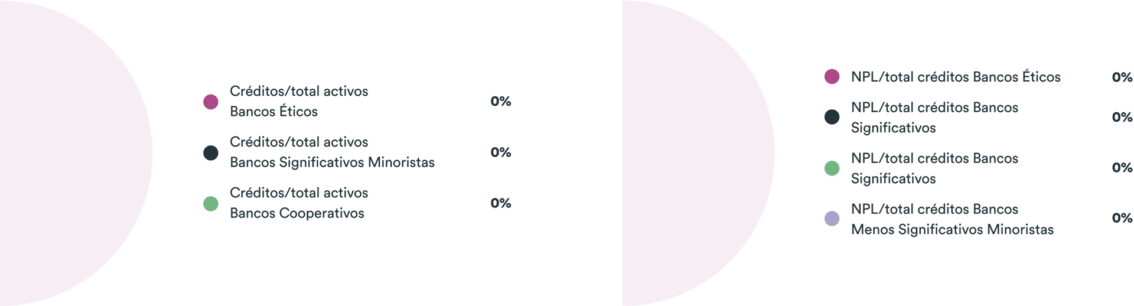Select the Créditos/total activos Bancos Éticos label

pos(299,101)
